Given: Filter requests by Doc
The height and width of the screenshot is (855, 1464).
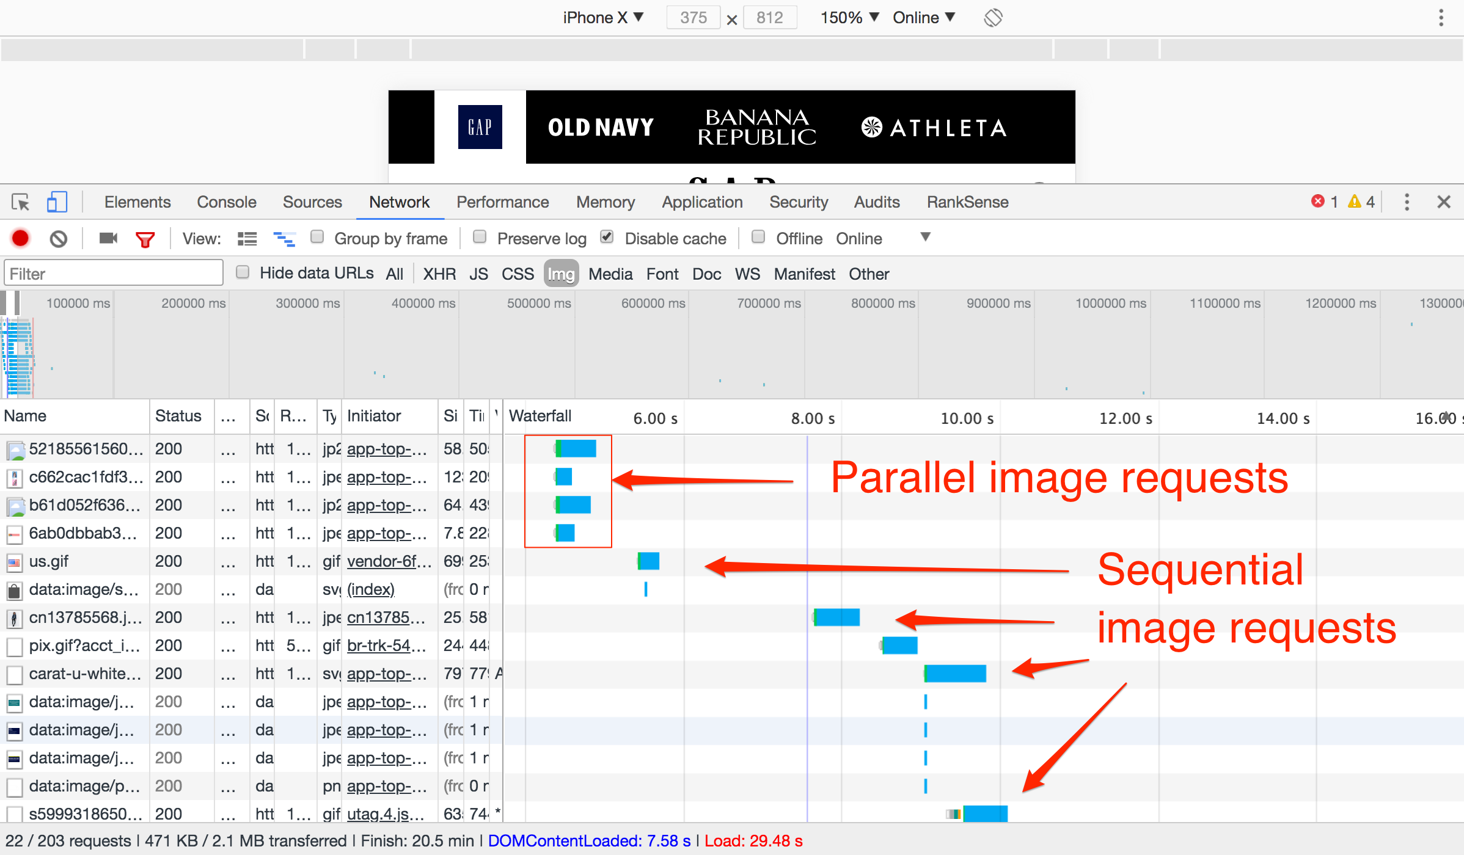Looking at the screenshot, I should (x=707, y=274).
